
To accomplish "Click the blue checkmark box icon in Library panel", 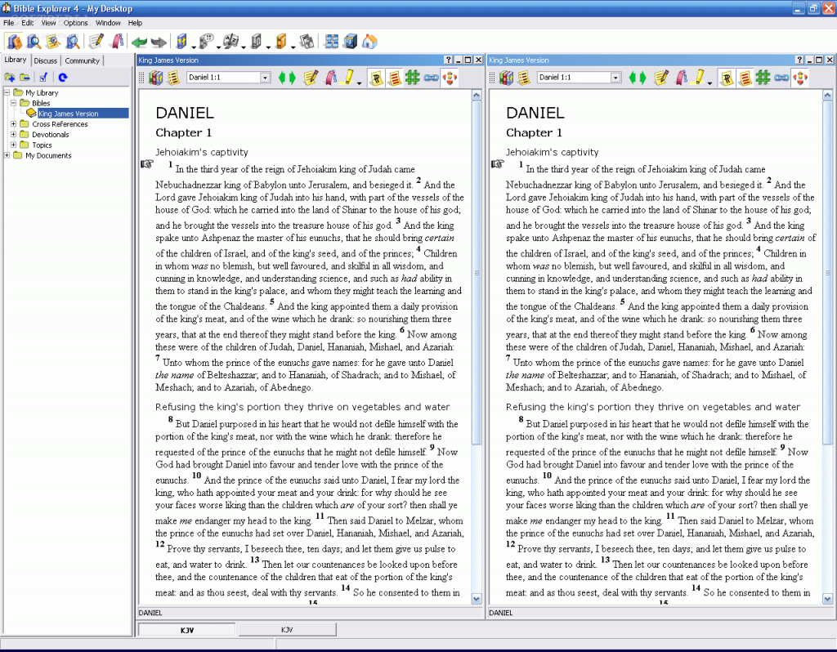I will (x=43, y=78).
